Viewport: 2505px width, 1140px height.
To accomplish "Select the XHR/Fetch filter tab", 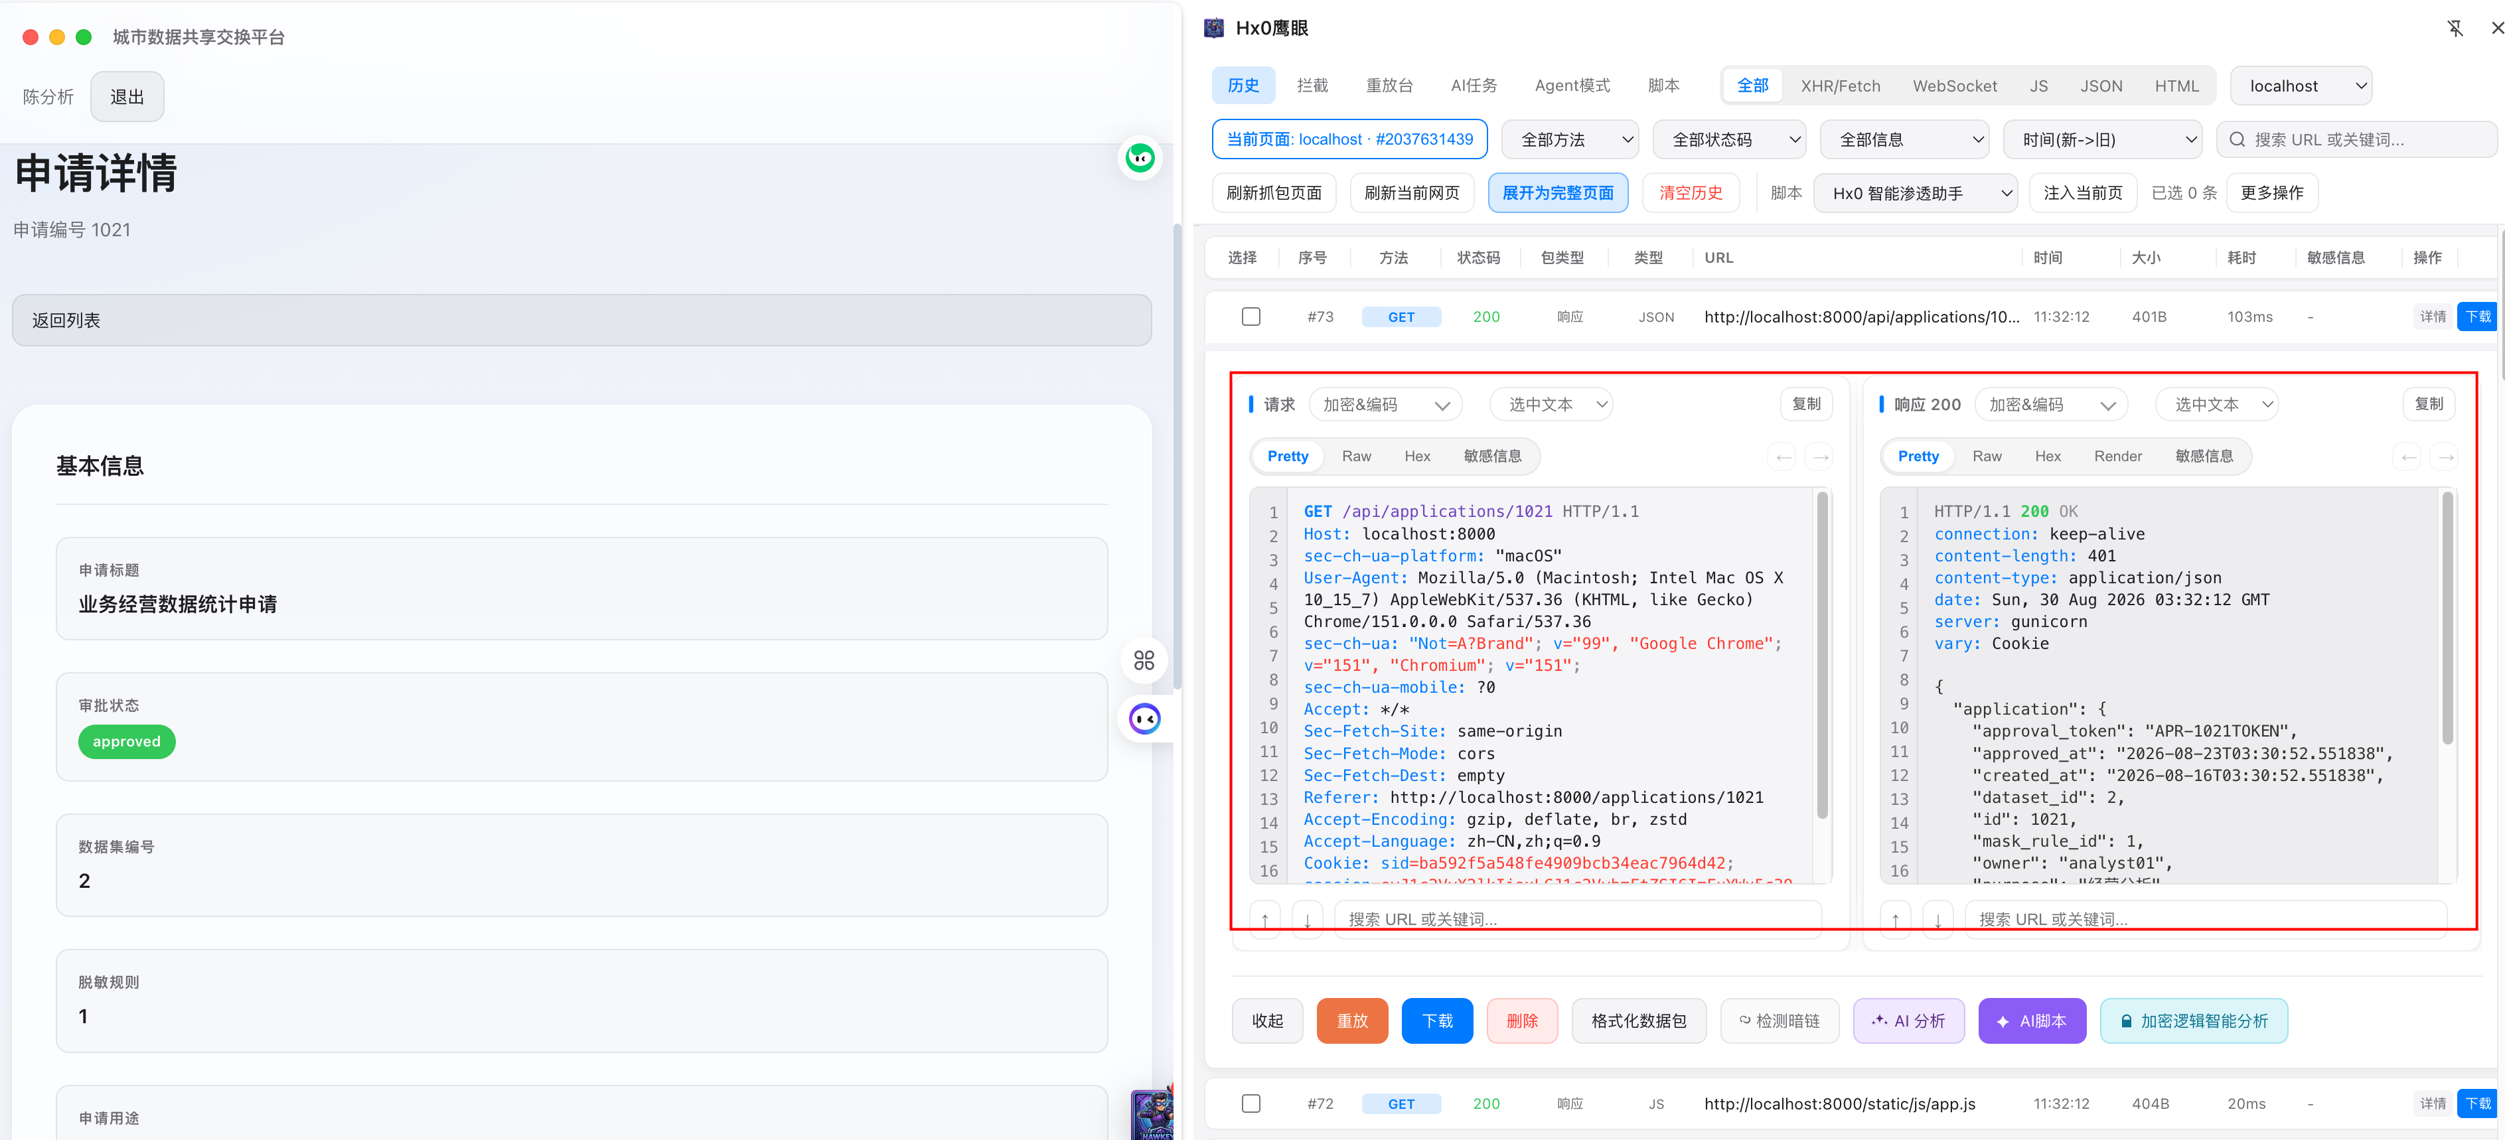I will point(1840,86).
